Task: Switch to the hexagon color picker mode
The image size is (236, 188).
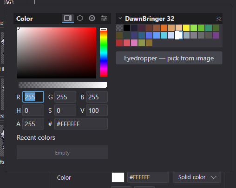Action: pos(80,18)
